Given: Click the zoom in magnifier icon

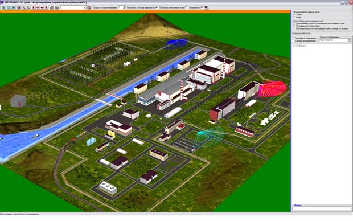Looking at the screenshot, I should click(x=24, y=7).
